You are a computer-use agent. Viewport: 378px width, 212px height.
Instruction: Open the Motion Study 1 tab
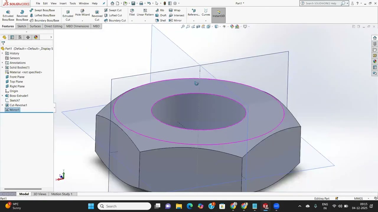point(62,194)
